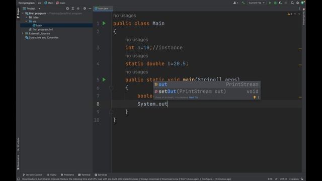Viewport: 322px width, 181px height.
Task: Open Project panel options gear
Action: (85, 9)
